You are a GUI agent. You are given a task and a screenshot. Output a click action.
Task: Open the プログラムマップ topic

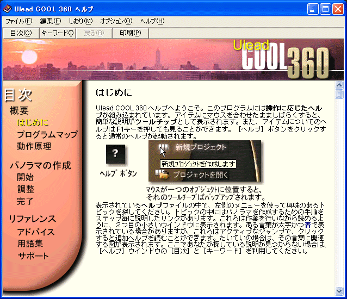[47, 134]
